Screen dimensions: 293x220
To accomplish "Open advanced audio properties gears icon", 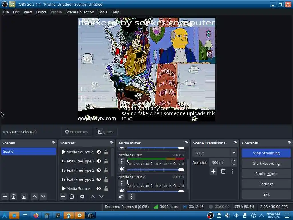I will click(x=121, y=197).
